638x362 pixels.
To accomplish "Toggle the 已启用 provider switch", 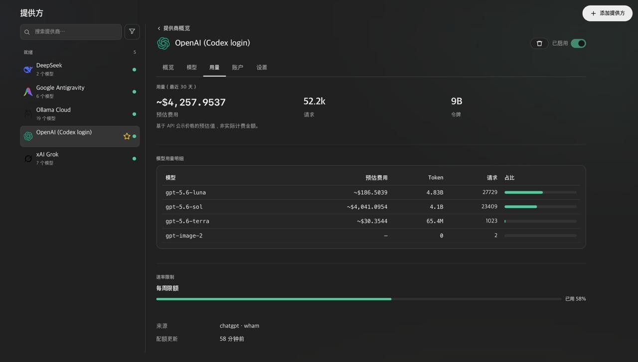I will point(578,43).
